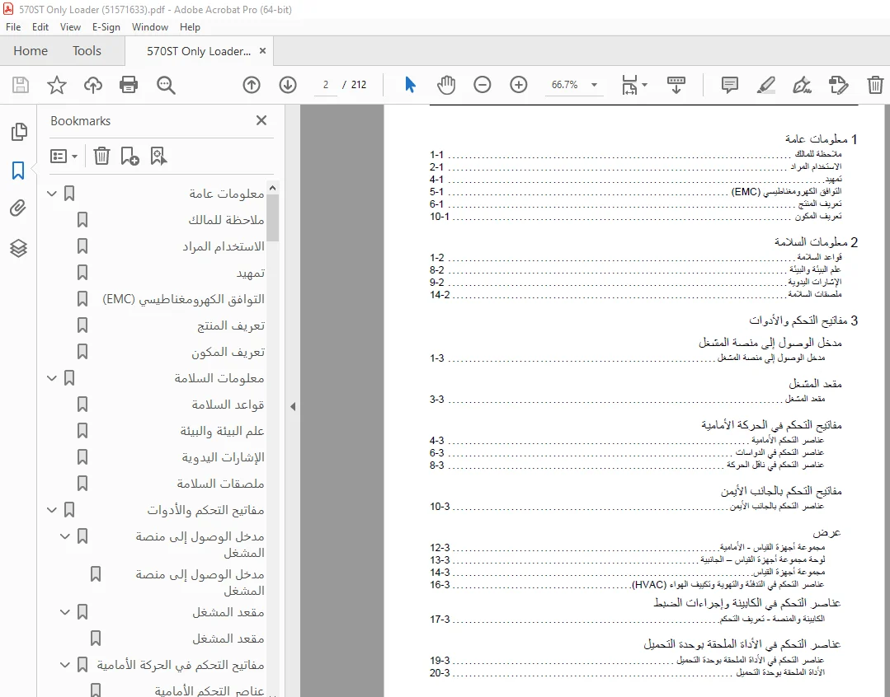
Task: Collapse the معلومات السلامة bookmark group
Action: coord(52,377)
